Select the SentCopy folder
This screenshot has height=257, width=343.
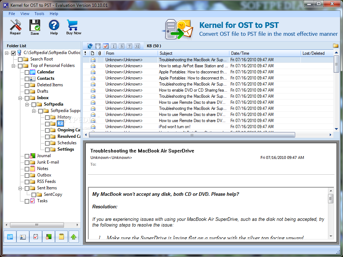click(x=53, y=194)
